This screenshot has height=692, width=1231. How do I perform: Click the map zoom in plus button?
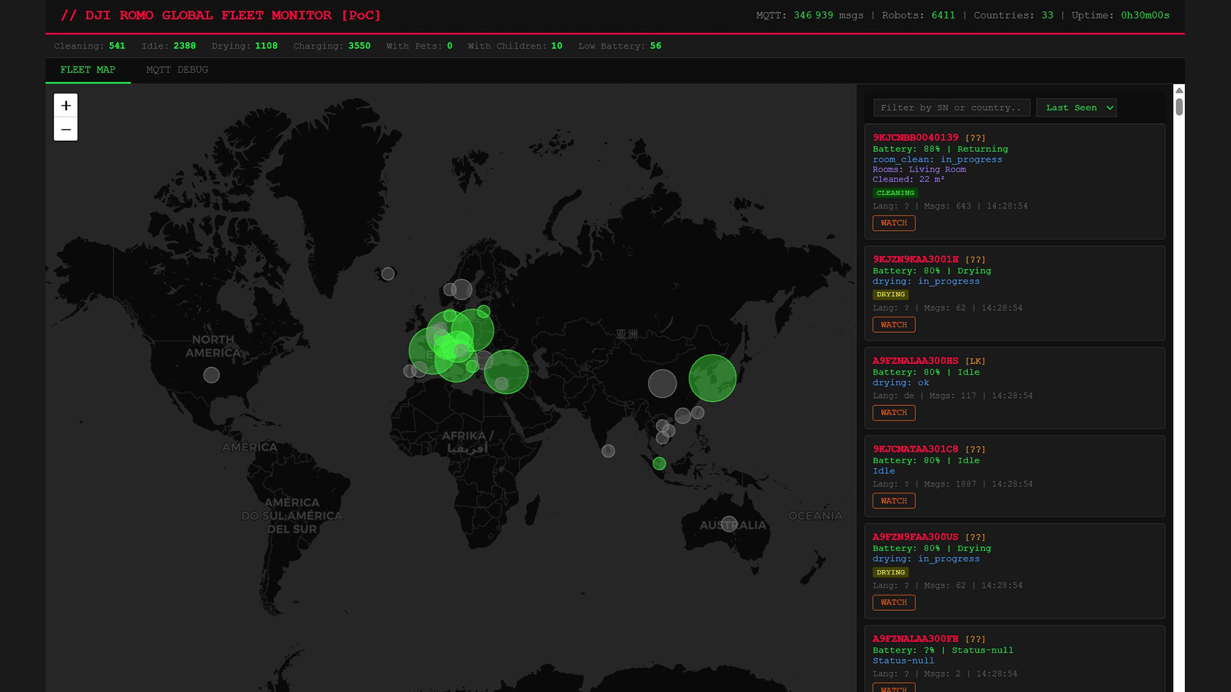pyautogui.click(x=66, y=106)
